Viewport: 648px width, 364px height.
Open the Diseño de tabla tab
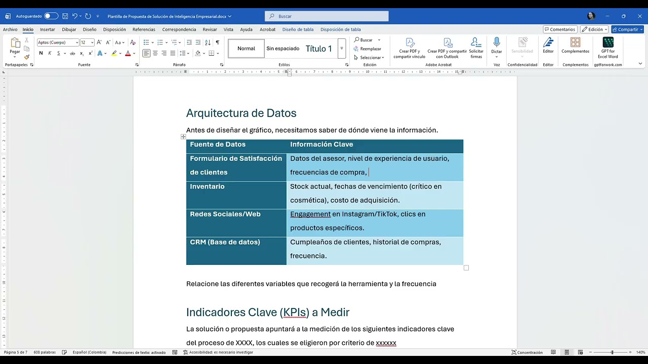pyautogui.click(x=298, y=29)
